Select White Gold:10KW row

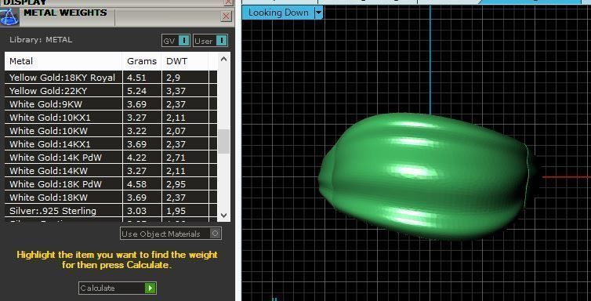pyautogui.click(x=111, y=131)
